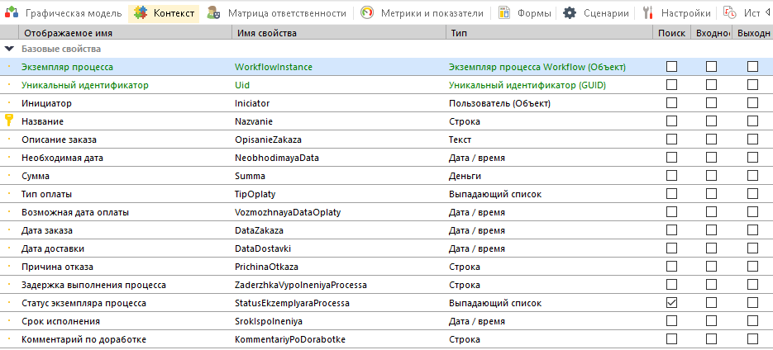This screenshot has width=773, height=350.
Task: Select the Уникальный идентификатор row name
Action: click(x=85, y=85)
